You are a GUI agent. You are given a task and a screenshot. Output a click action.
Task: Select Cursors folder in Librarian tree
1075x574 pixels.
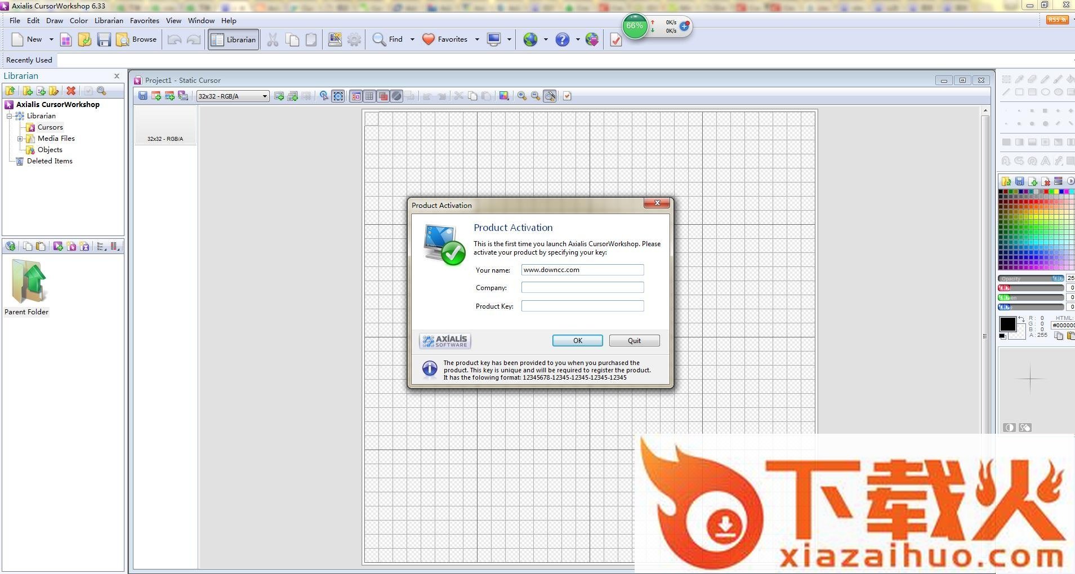point(50,127)
